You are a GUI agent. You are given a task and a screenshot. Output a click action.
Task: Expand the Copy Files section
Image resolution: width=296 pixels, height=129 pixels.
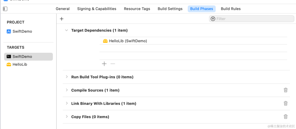67,117
